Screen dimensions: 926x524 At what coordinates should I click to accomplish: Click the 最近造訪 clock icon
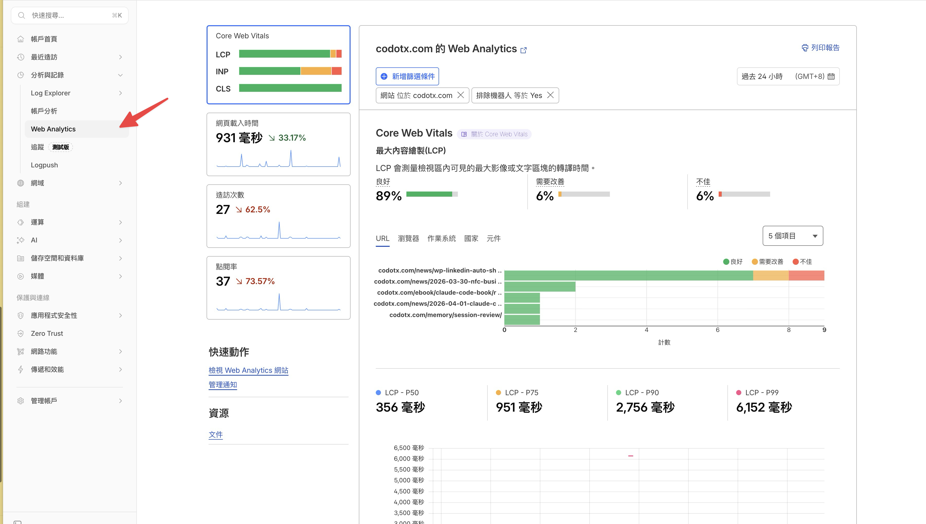(x=21, y=57)
